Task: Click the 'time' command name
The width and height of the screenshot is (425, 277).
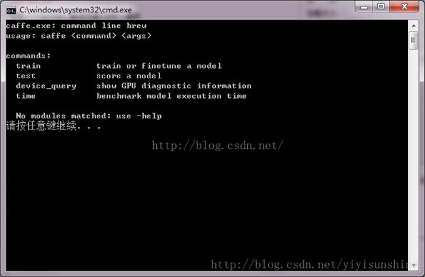Action: click(x=25, y=96)
